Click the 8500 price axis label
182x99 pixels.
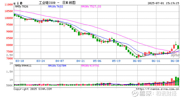click(x=10, y=38)
